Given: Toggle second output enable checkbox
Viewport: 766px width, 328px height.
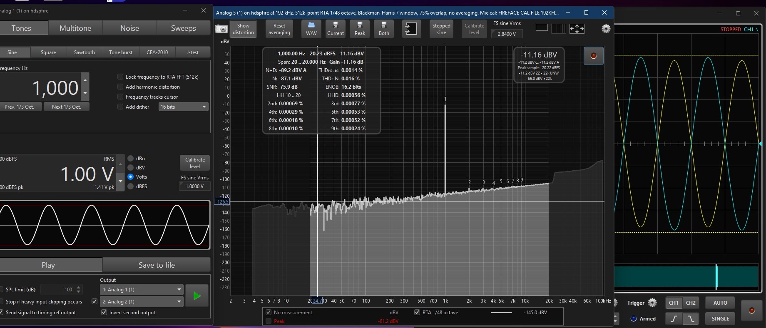Looking at the screenshot, I should tap(95, 301).
